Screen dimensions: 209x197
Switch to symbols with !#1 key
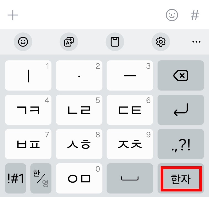(15, 178)
